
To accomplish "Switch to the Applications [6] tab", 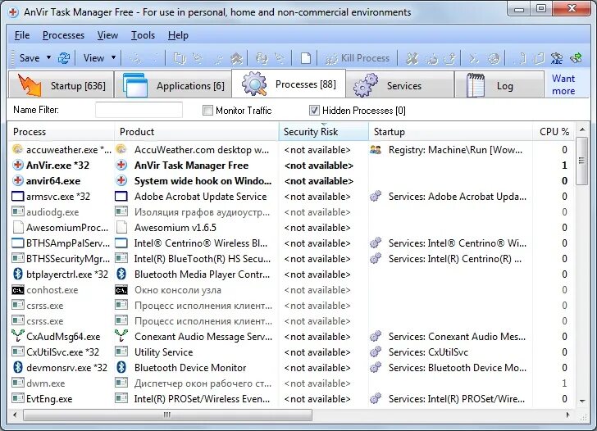I will pos(173,85).
